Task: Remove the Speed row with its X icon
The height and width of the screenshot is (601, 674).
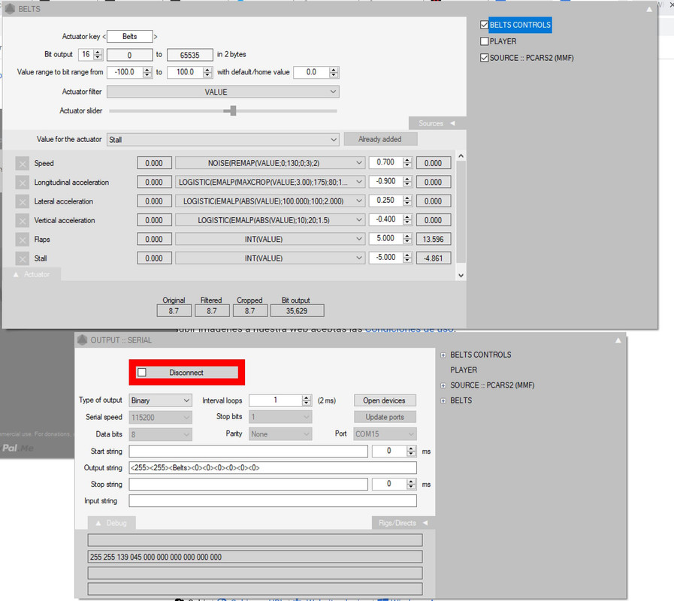Action: [x=22, y=163]
